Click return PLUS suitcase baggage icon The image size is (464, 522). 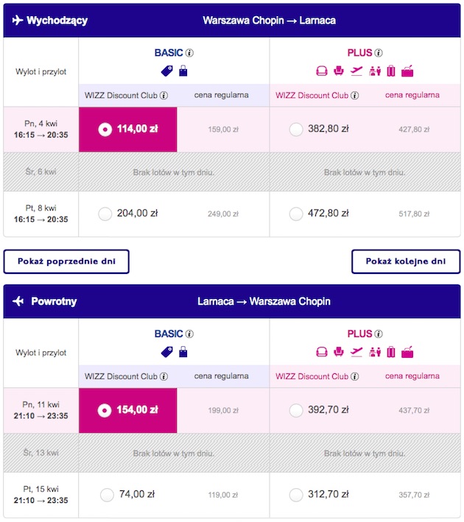391,352
